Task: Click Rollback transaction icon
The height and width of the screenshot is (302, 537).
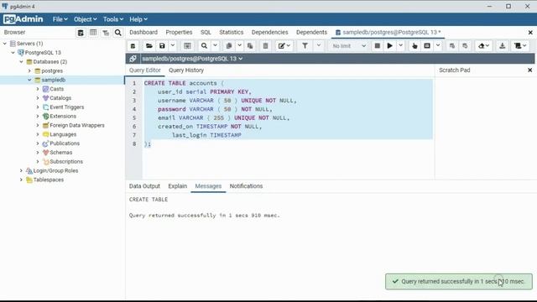Action: 465,46
